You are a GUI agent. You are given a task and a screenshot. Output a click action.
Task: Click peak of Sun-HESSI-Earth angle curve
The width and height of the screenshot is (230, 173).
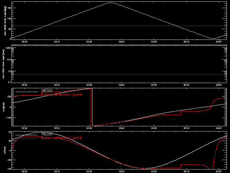tap(111, 3)
